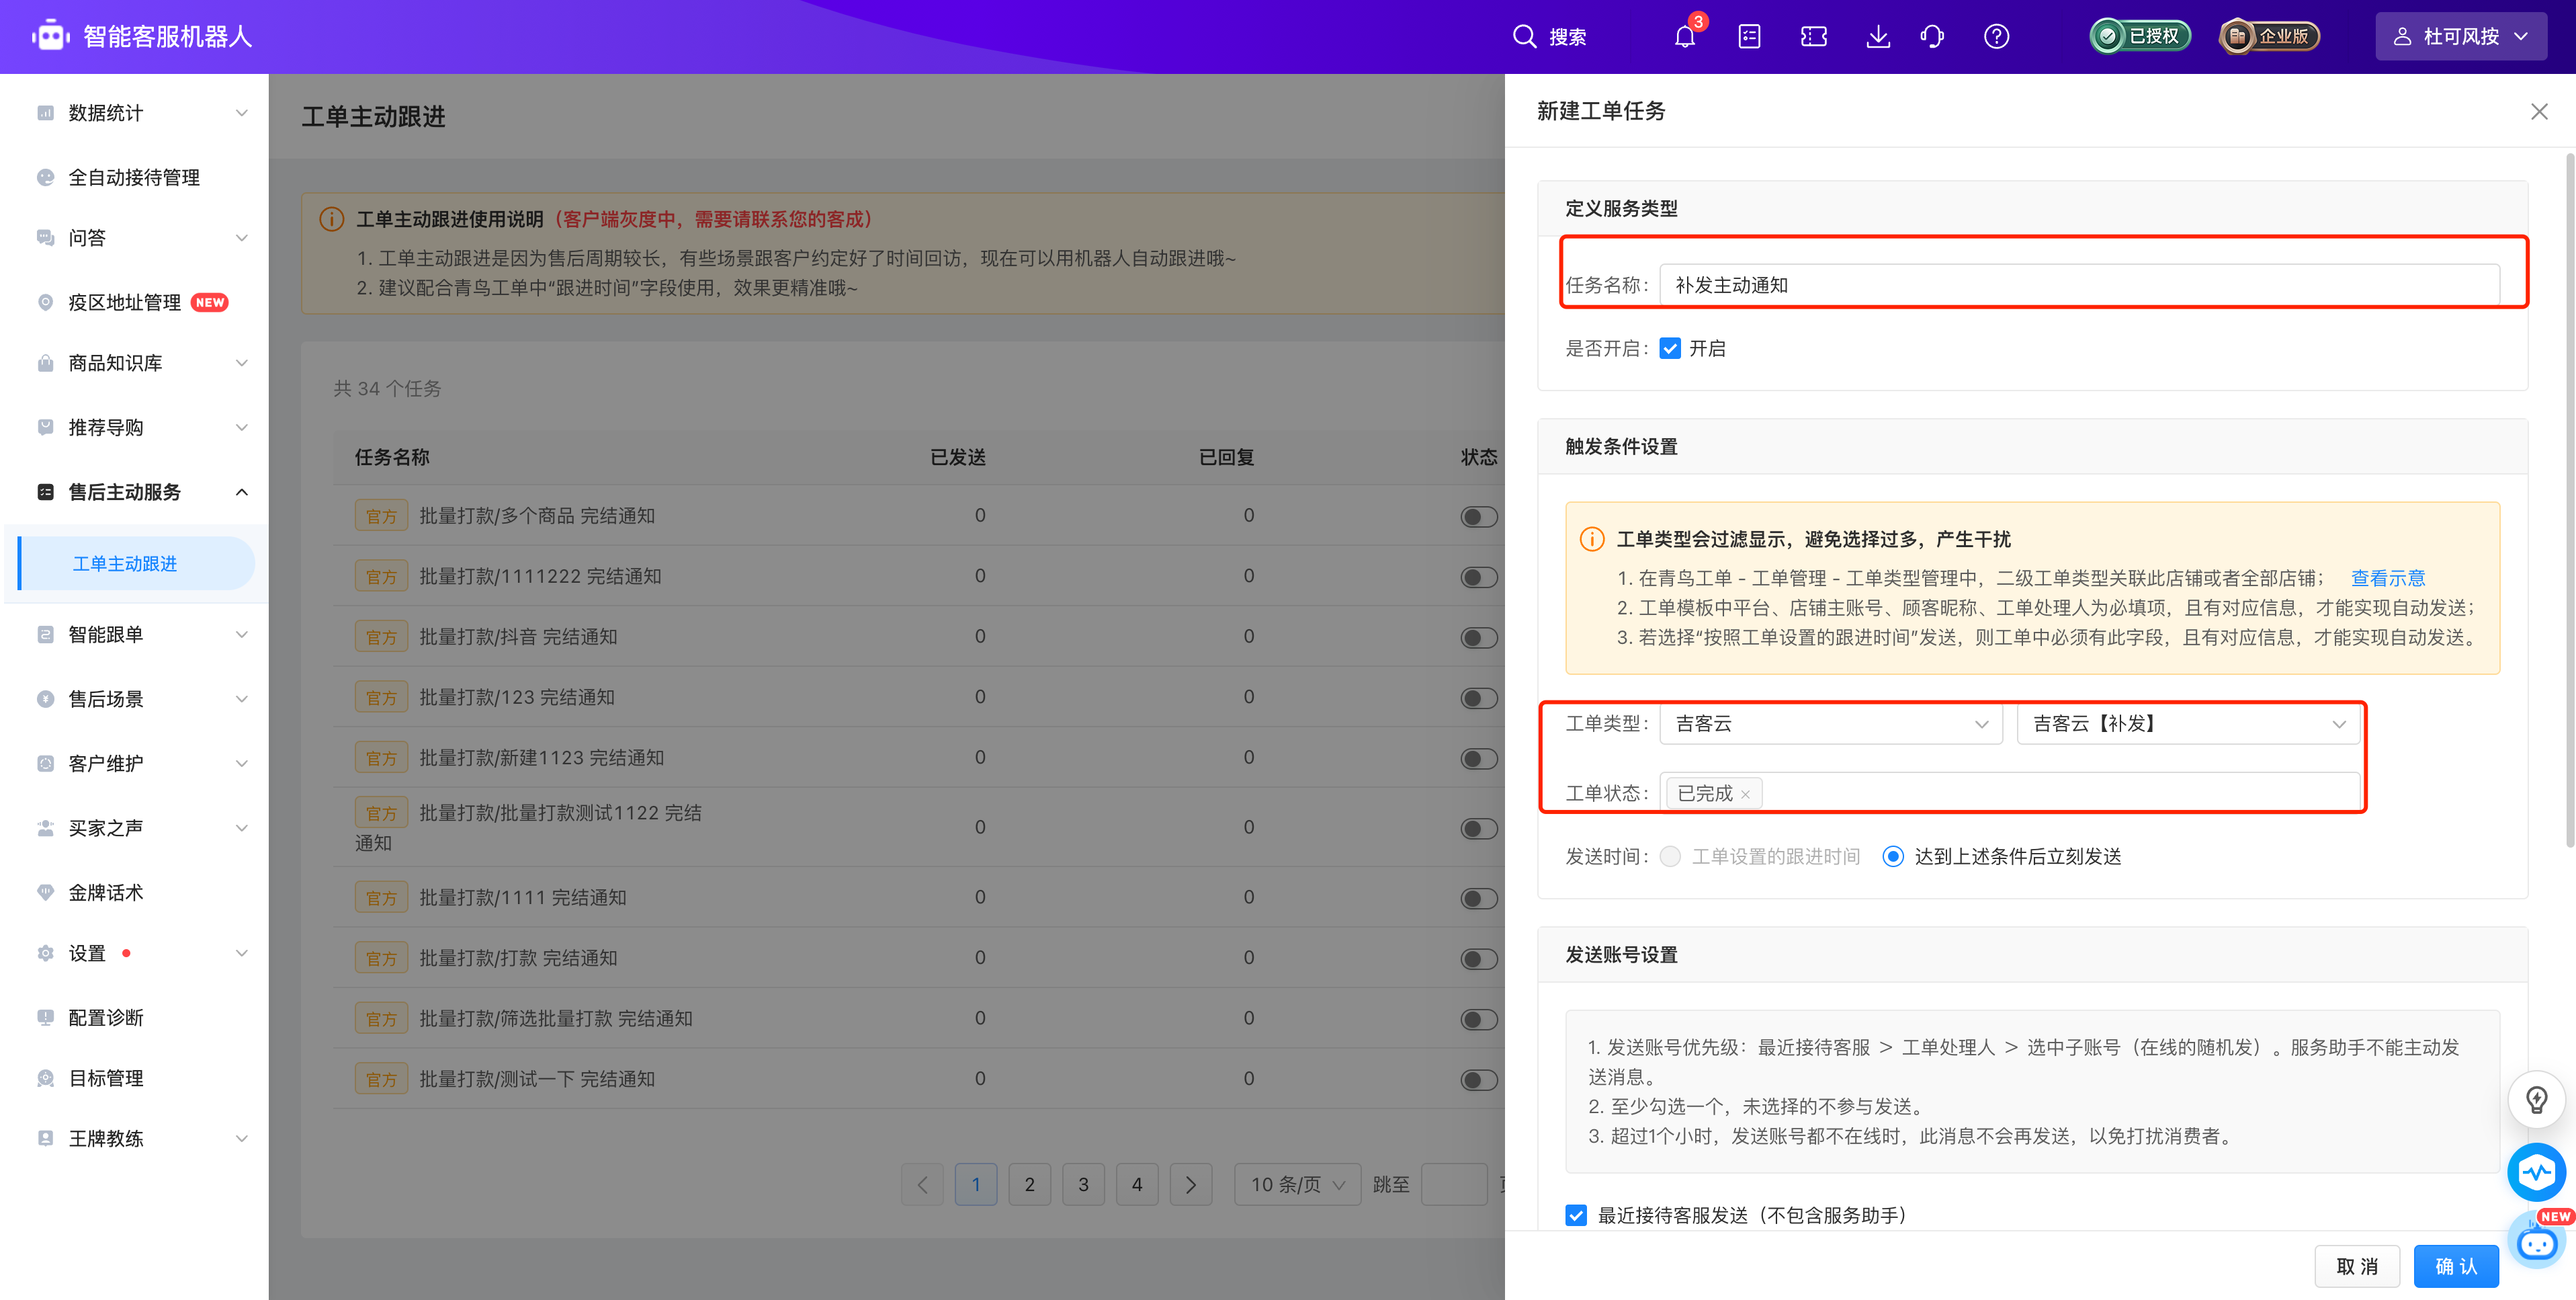The width and height of the screenshot is (2576, 1300).
Task: Open notifications bell icon
Action: click(x=1685, y=37)
